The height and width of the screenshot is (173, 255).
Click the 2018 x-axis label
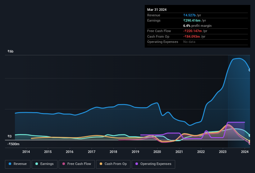(113, 152)
